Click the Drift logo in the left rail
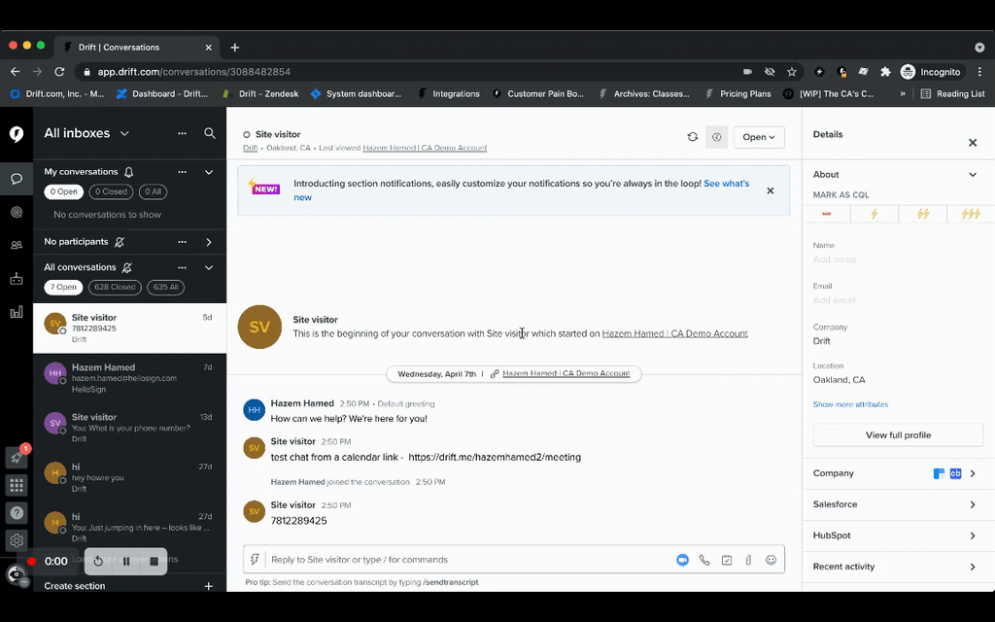Screen dimensions: 995x622 [x=17, y=134]
